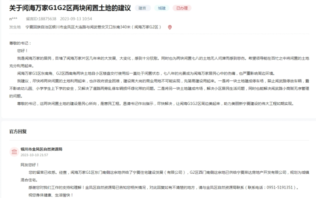
Task: Click the contact phone number 0951-5191351
Action: pyautogui.click(x=276, y=187)
